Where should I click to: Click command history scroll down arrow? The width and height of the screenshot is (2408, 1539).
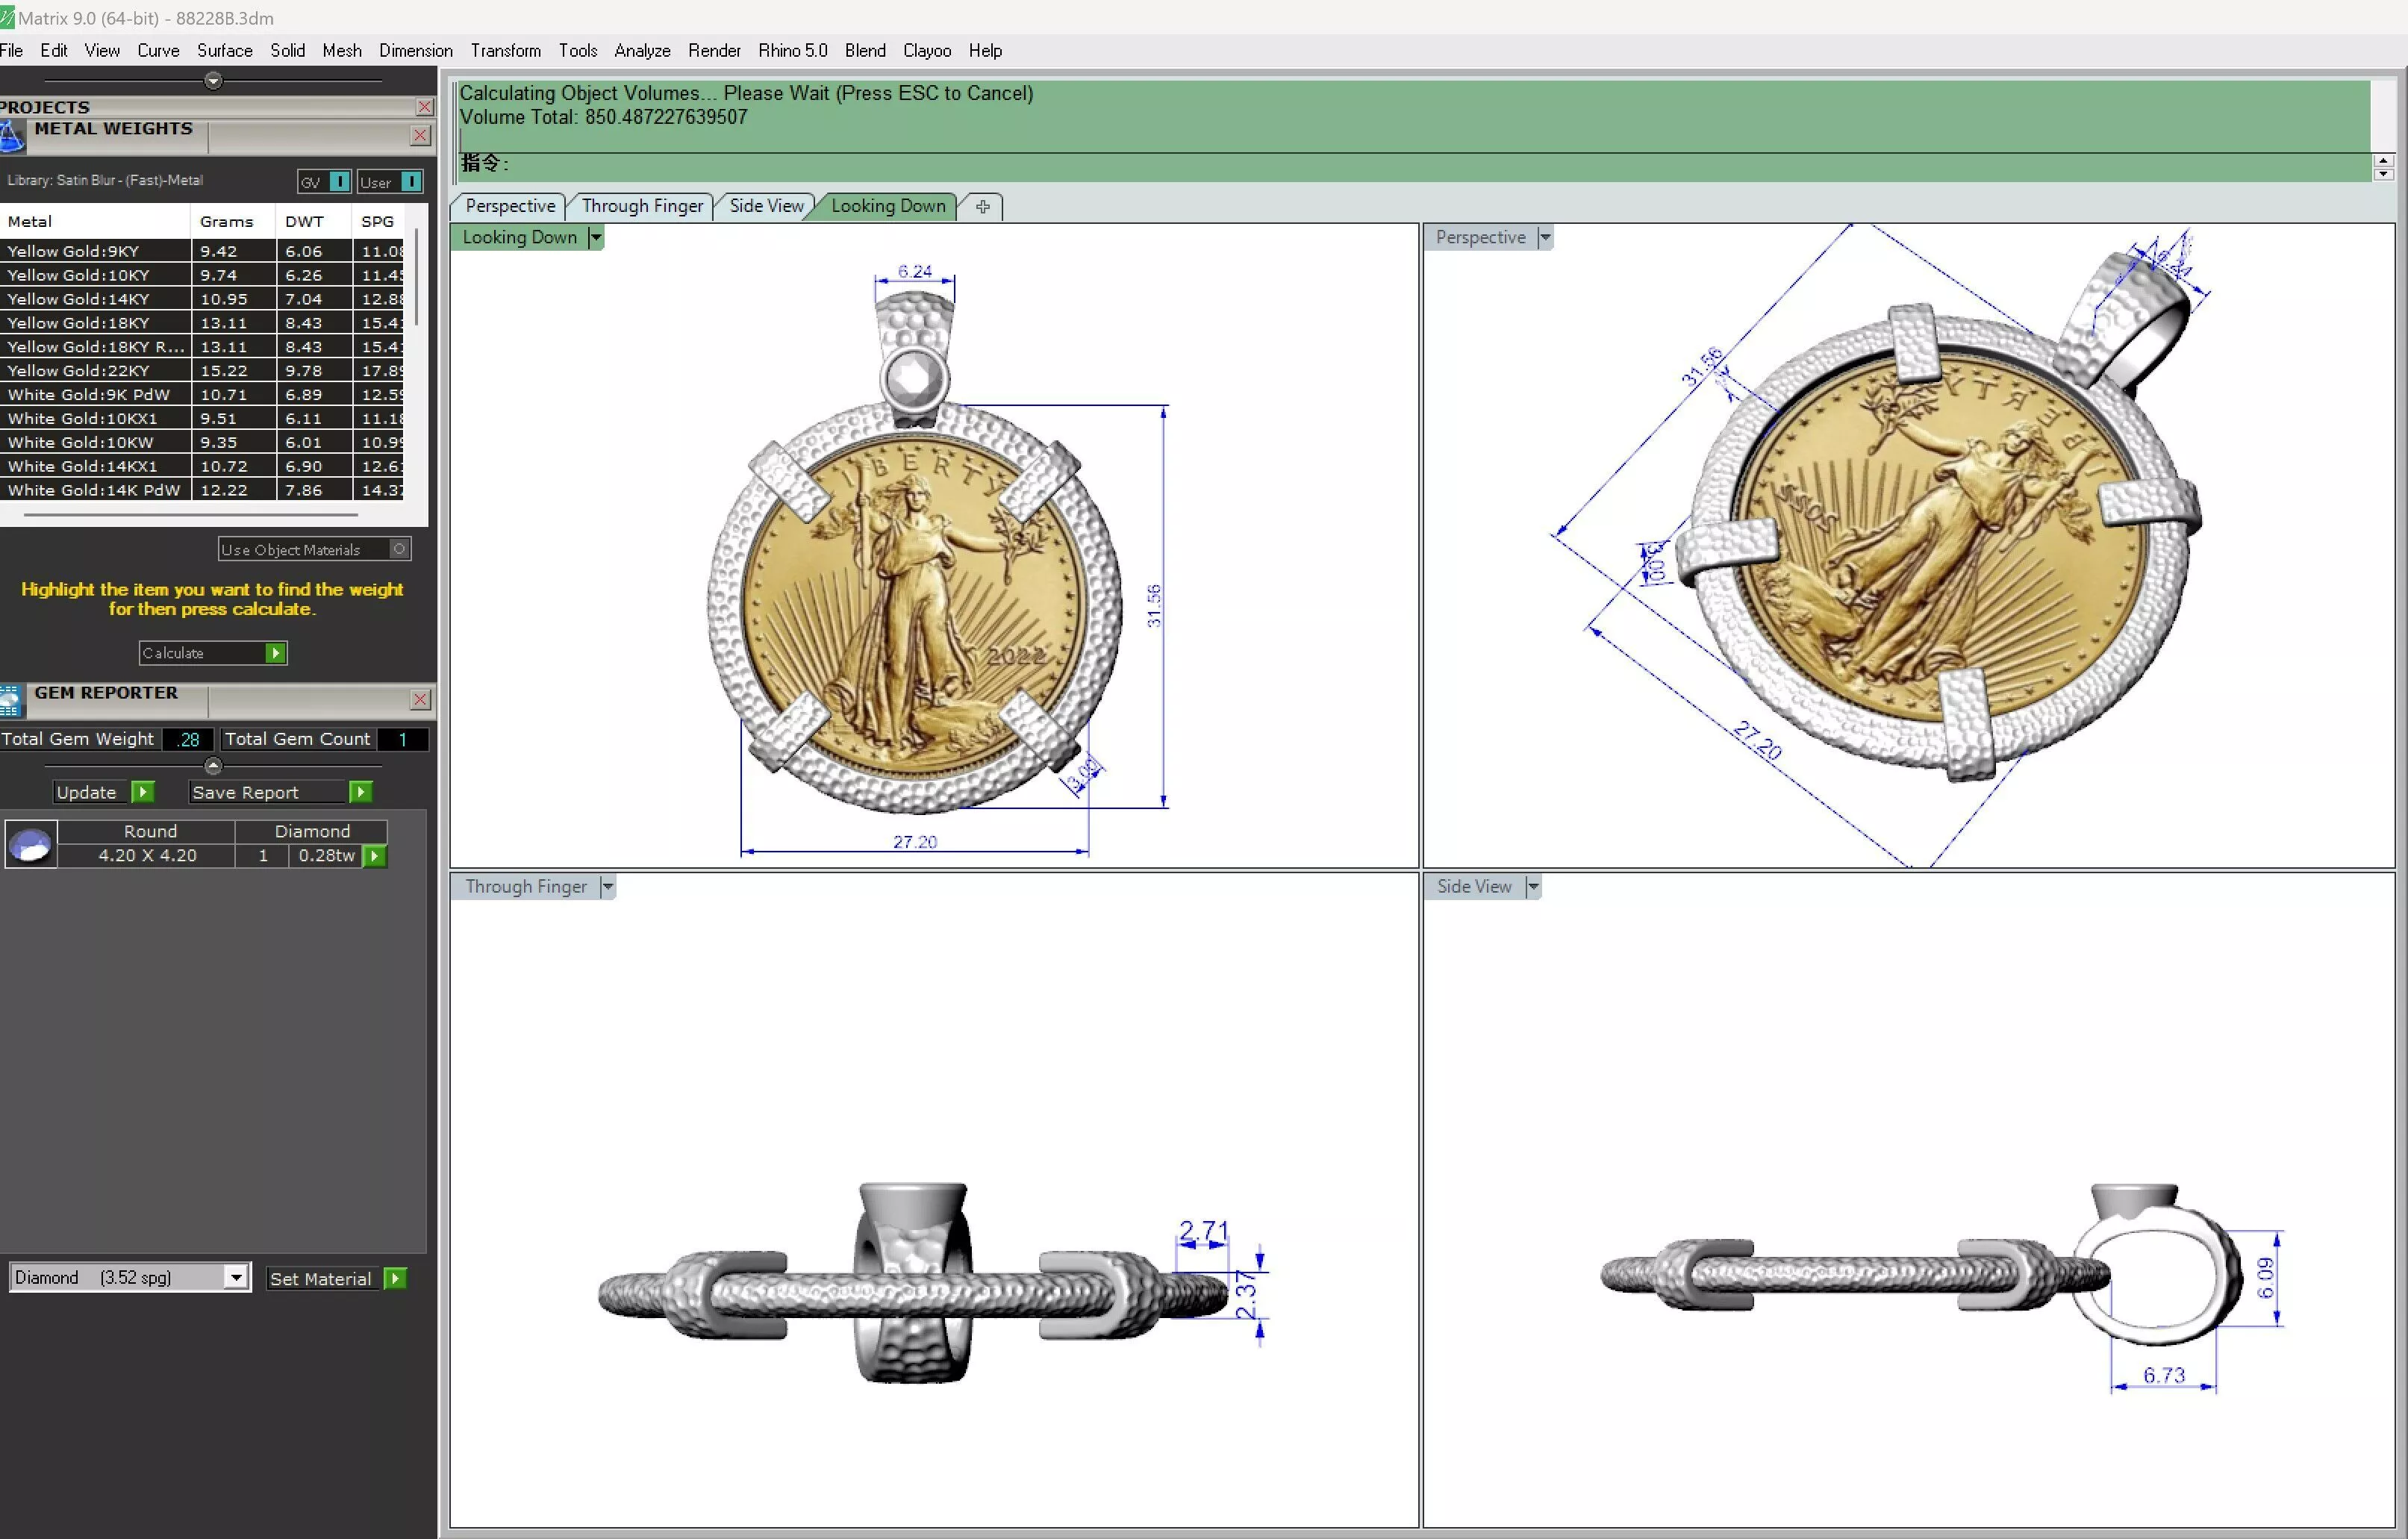(2383, 174)
